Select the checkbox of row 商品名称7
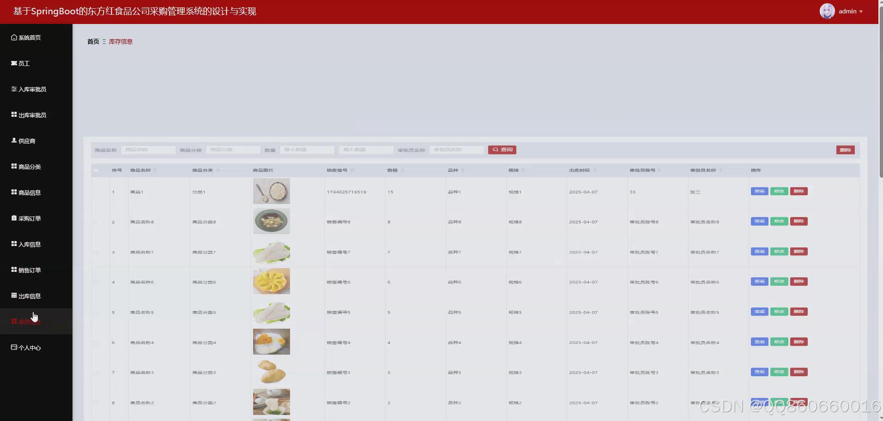Screen dimensions: 883x421 tap(96, 253)
